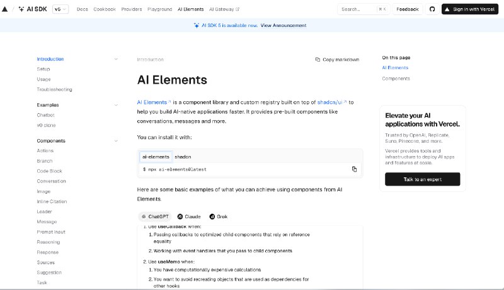Screen dimensions: 504x290
Task: Open the Setup page in sidebar
Action: [43, 69]
